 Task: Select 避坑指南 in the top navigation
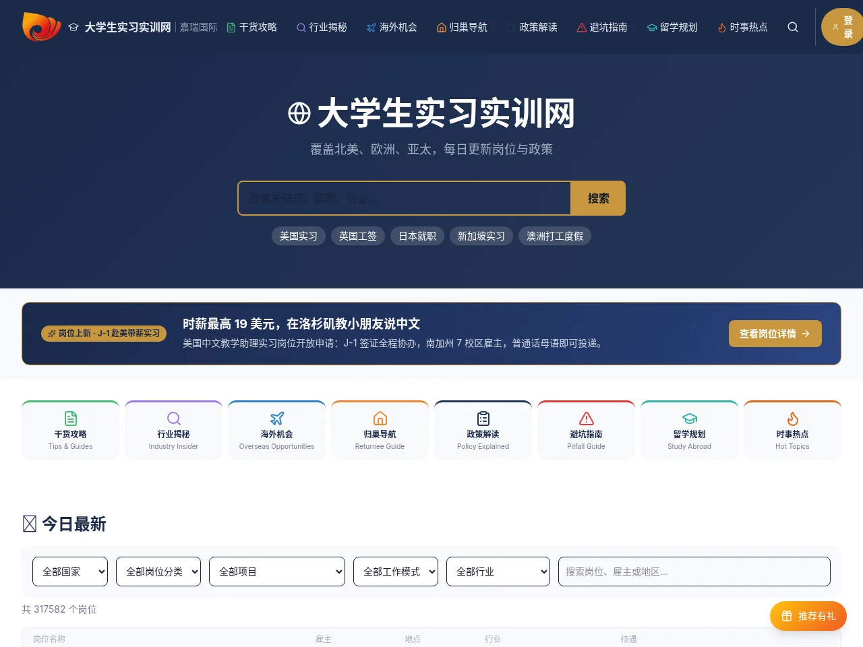click(x=602, y=27)
